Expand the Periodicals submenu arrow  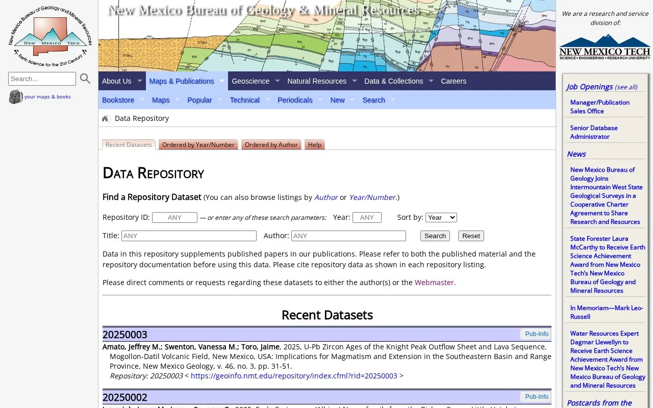tap(320, 99)
